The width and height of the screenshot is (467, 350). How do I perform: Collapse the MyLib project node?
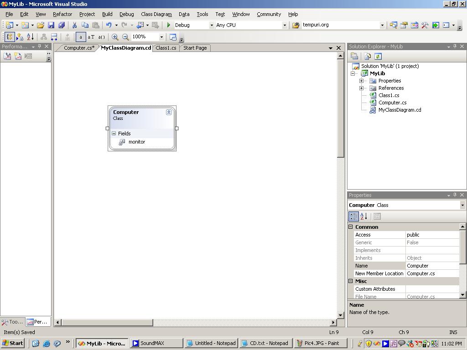tap(353, 73)
